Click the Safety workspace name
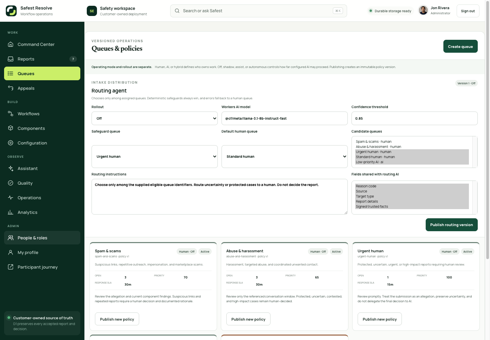This screenshot has height=340, width=490. (117, 8)
